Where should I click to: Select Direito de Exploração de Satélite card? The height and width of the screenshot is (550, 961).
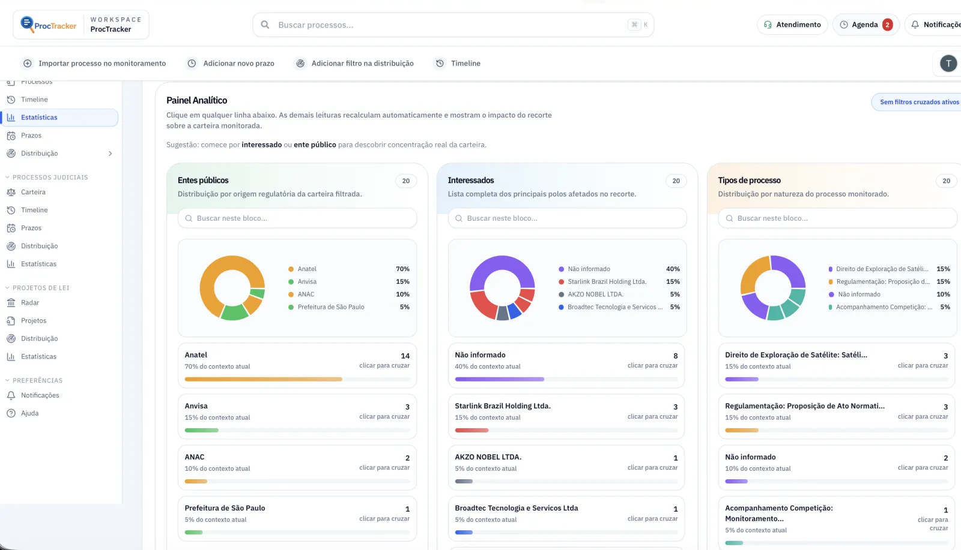[836, 365]
